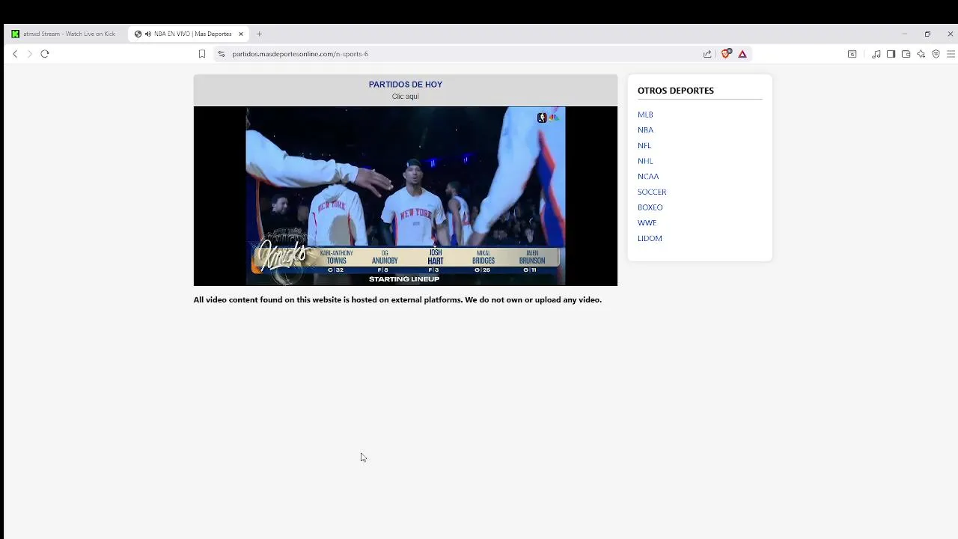Click the OTROS DEPORTES heading

[x=676, y=91]
